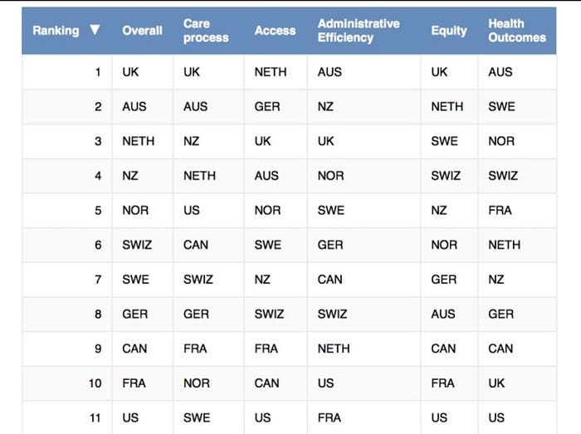The height and width of the screenshot is (434, 581).
Task: Select NETH in Access column row 1
Action: coord(271,72)
